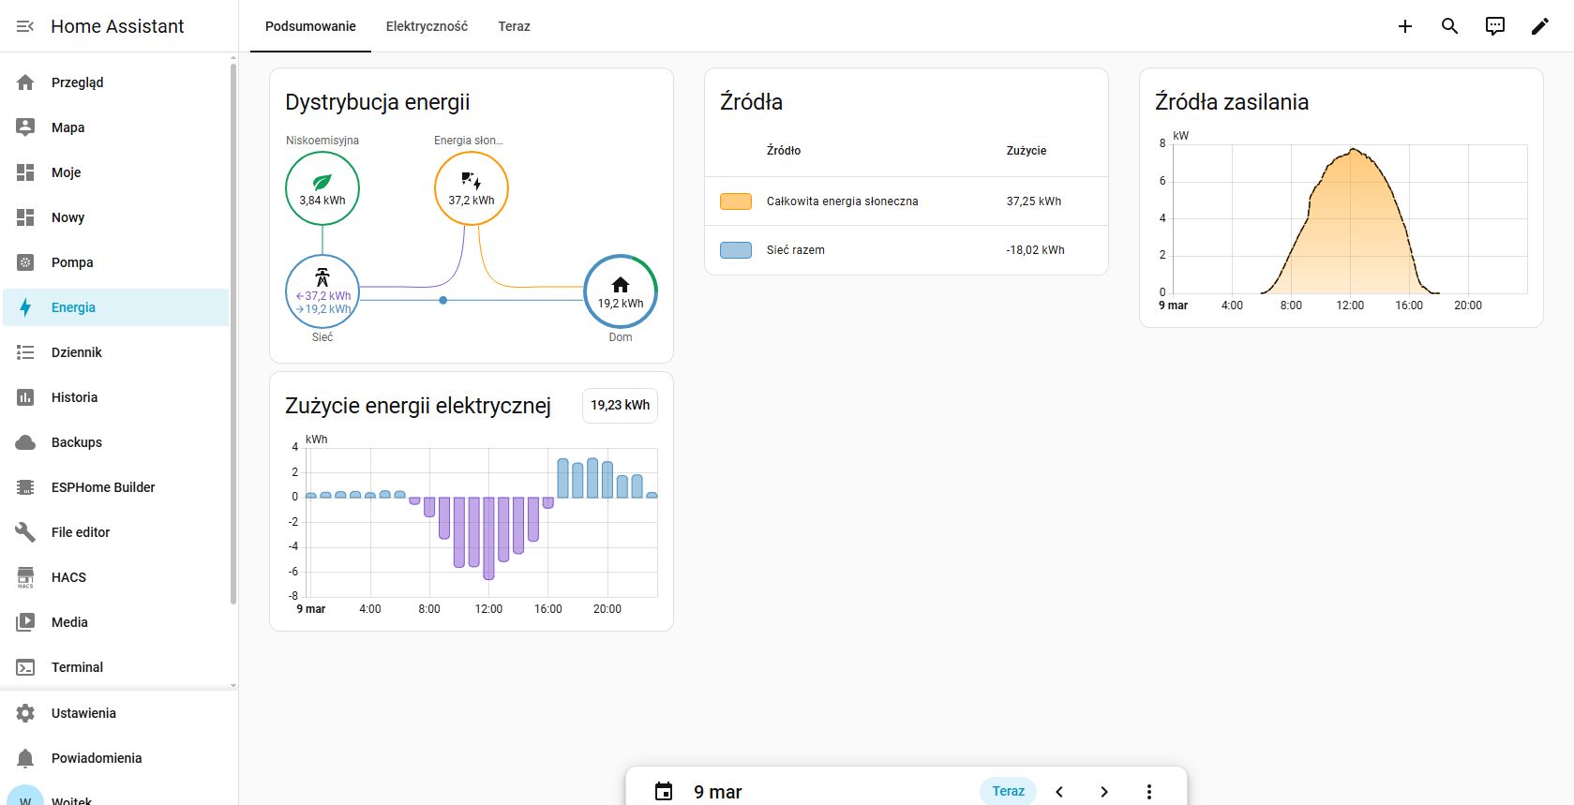Click the plus add icon in header
This screenshot has width=1574, height=805.
click(1404, 26)
